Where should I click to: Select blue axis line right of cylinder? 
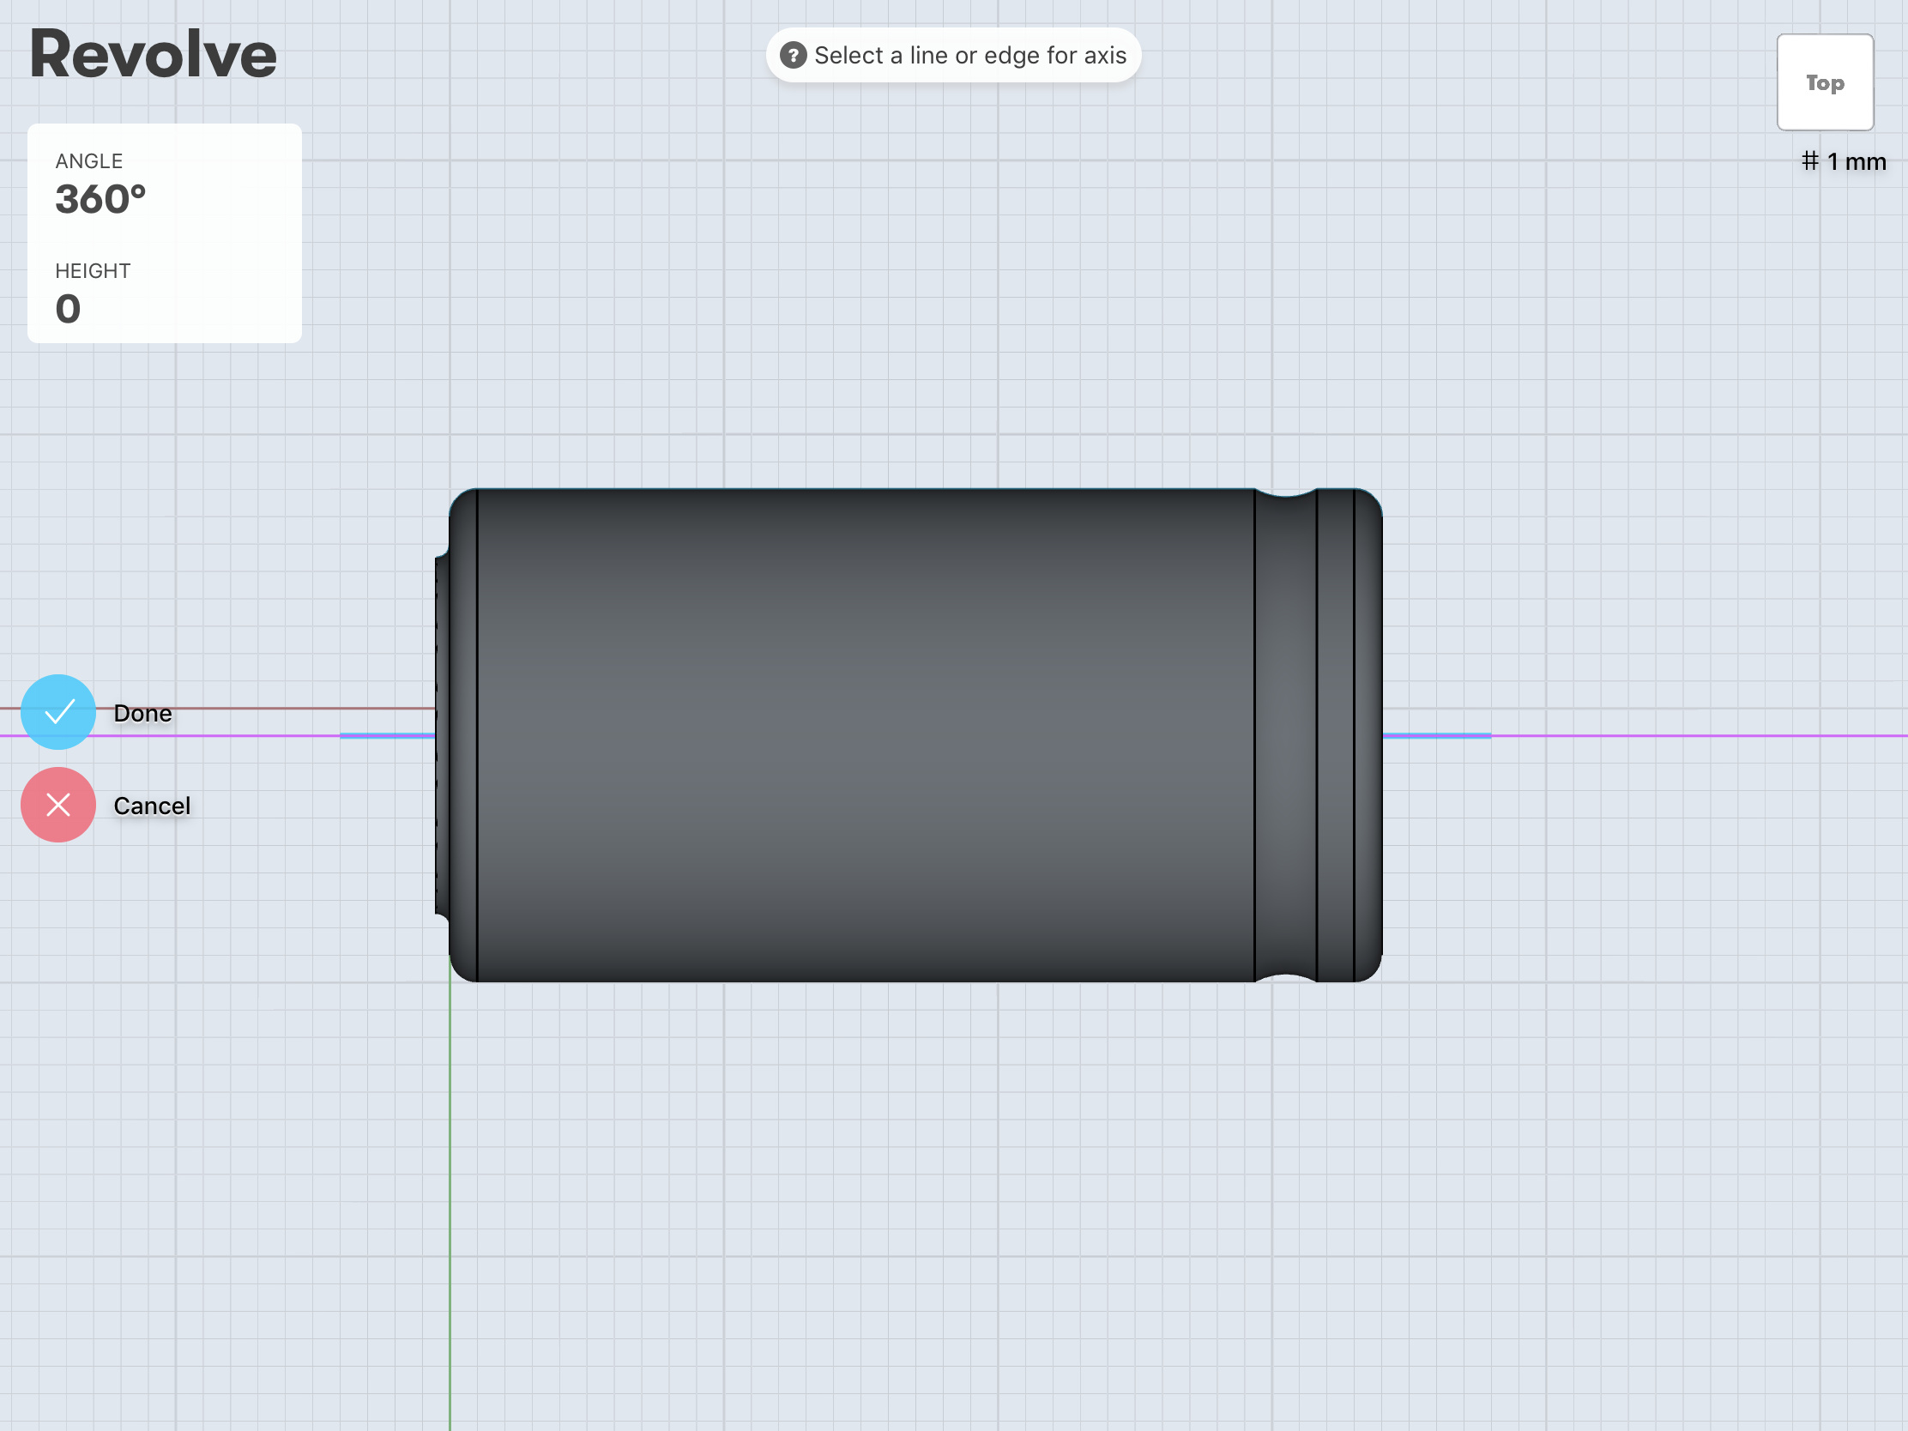point(1436,736)
